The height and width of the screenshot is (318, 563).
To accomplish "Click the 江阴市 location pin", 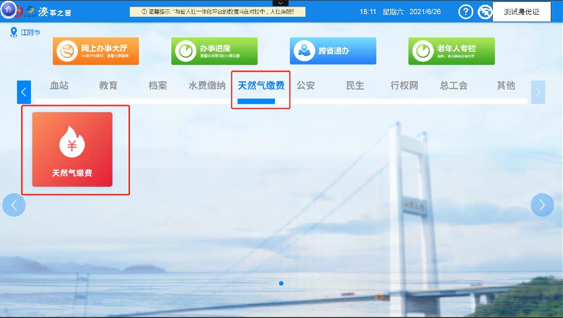I will click(x=14, y=33).
